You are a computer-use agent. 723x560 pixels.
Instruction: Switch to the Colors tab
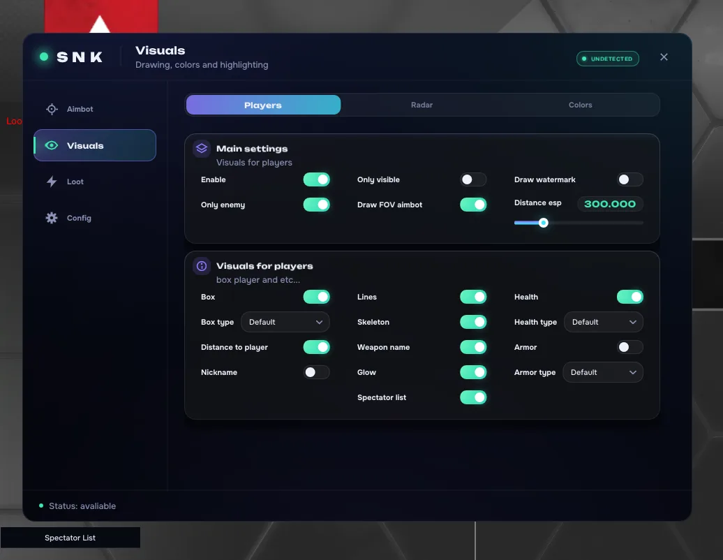coord(580,105)
